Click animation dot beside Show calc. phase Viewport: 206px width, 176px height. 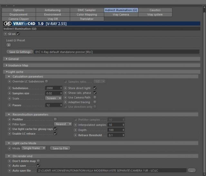(x=65, y=93)
